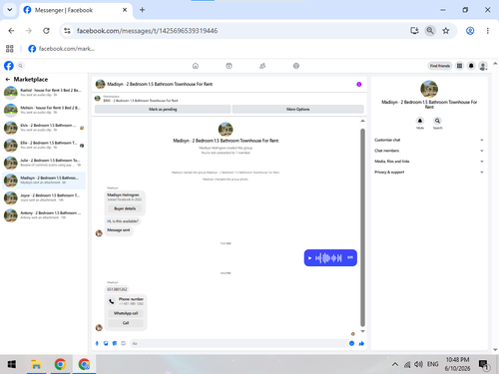Click the Find friends button
Viewport: 499px width, 374px height.
439,66
